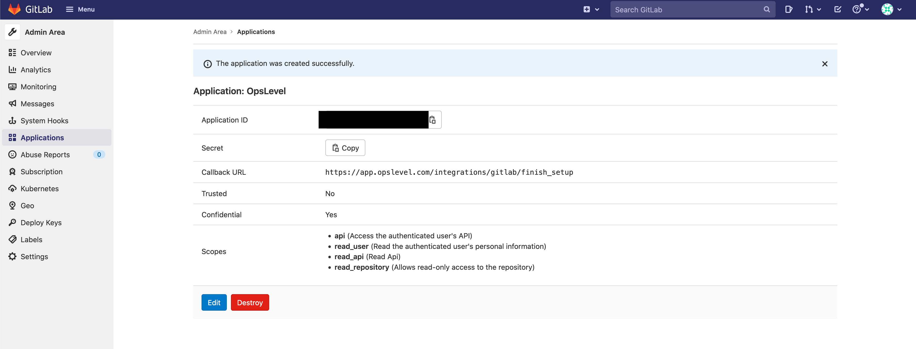Click the Kubernetes cloud gear icon
Image resolution: width=916 pixels, height=349 pixels.
click(12, 188)
